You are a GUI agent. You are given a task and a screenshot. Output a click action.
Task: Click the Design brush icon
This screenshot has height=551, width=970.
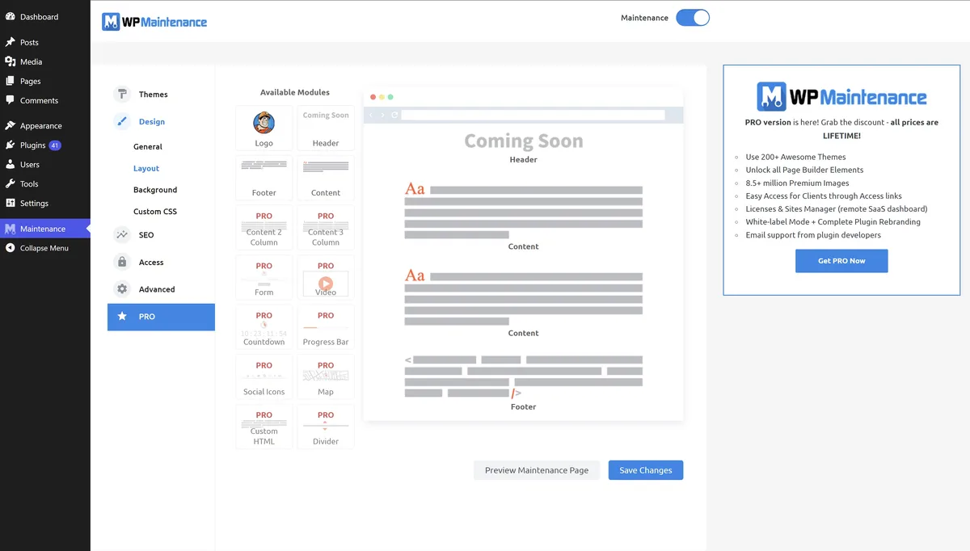click(122, 121)
